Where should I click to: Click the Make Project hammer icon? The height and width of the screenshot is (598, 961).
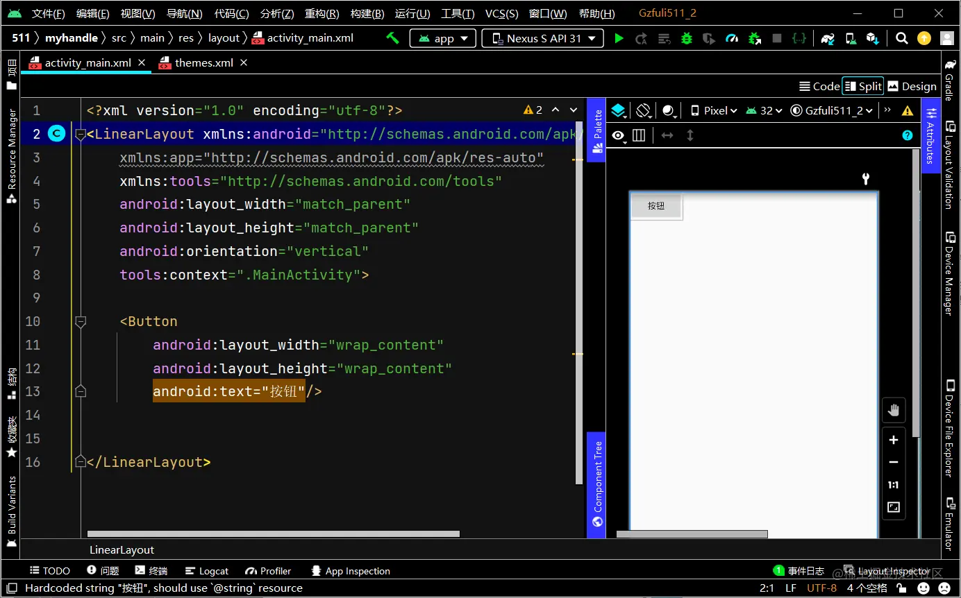tap(393, 38)
